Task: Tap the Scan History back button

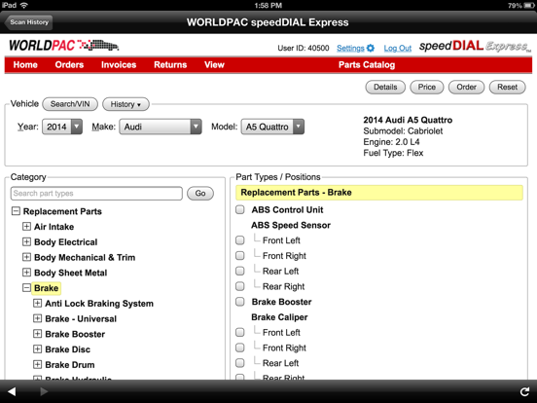Action: 29,22
